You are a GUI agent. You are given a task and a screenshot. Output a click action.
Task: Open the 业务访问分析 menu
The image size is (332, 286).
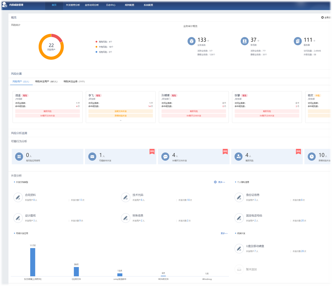[92, 5]
